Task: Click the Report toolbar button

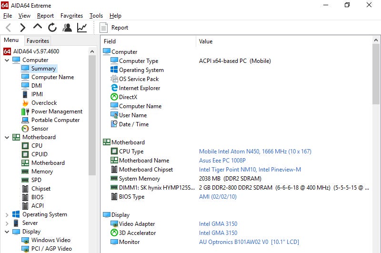Action: coord(114,28)
